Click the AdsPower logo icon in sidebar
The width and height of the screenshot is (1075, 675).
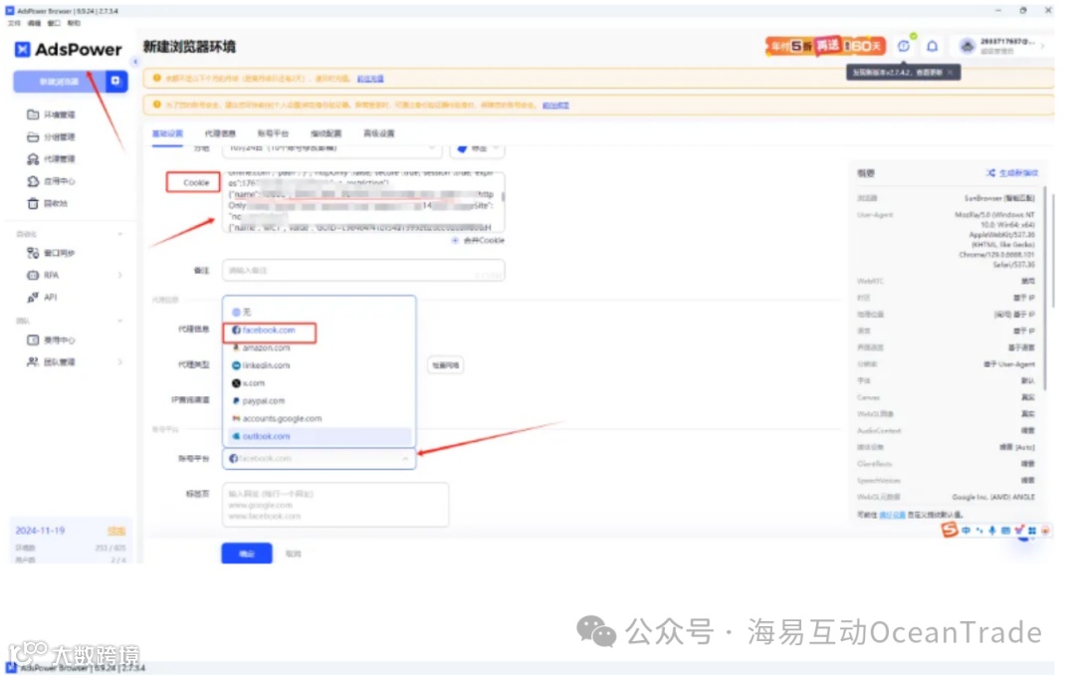click(x=23, y=50)
